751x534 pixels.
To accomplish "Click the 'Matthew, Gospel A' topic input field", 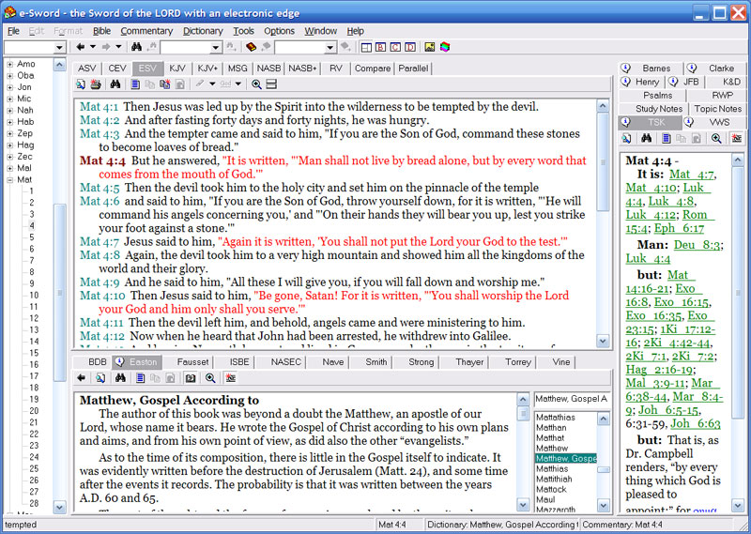I will coord(572,399).
